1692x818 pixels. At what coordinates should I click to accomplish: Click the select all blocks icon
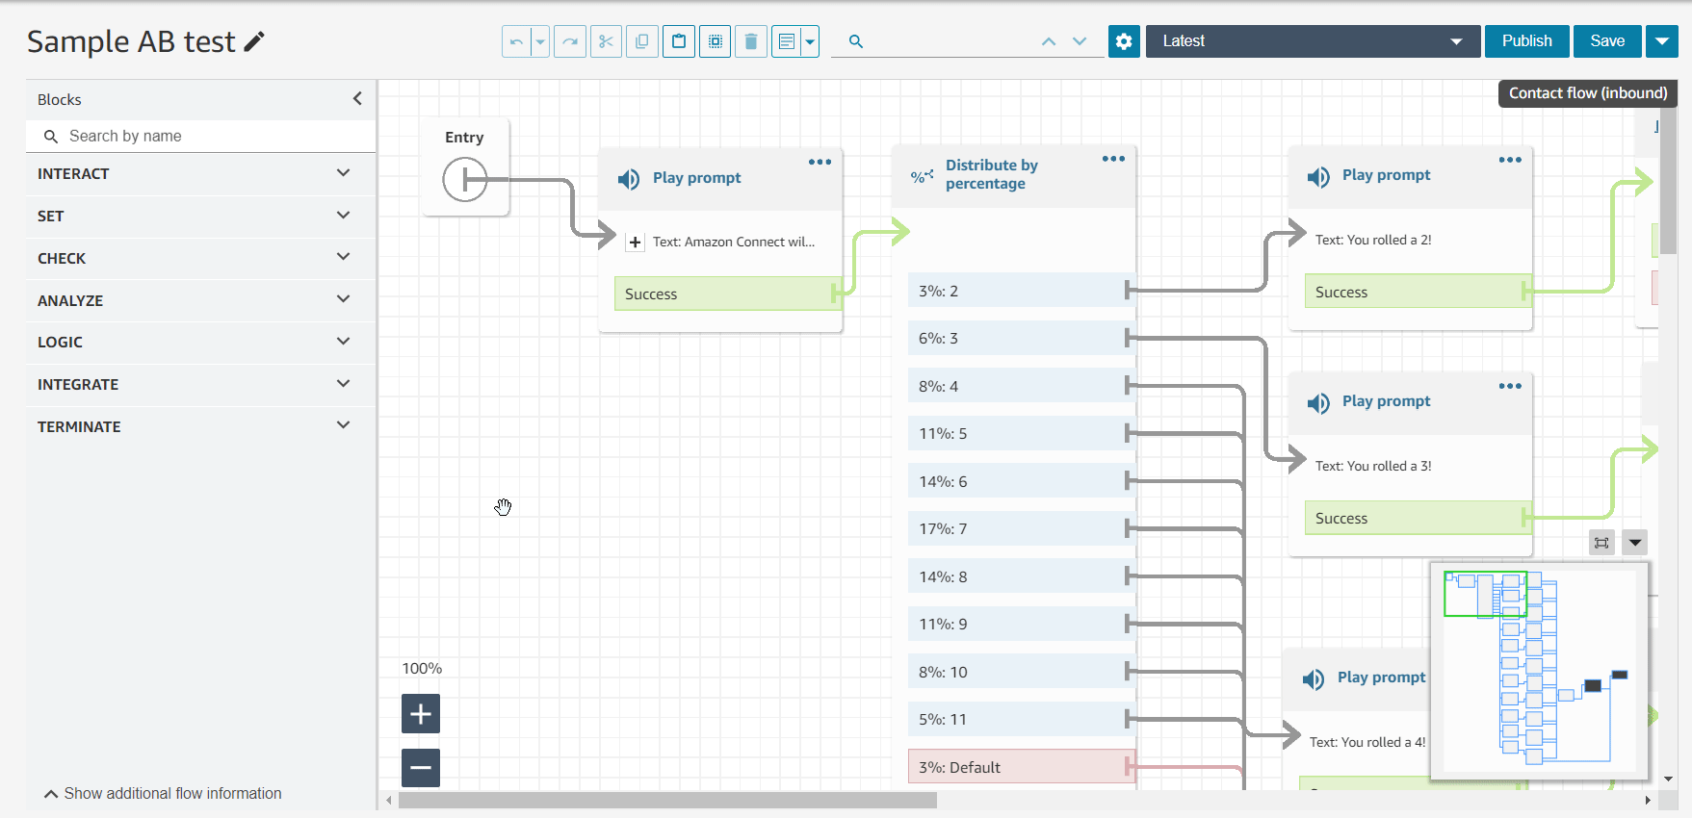[715, 41]
